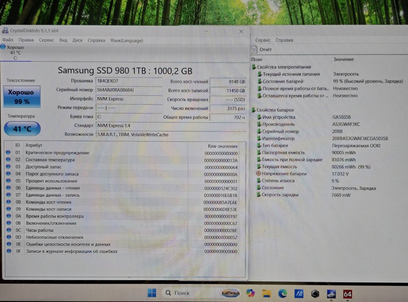Click the Всего хост-записей value 11450 GB

(228, 90)
